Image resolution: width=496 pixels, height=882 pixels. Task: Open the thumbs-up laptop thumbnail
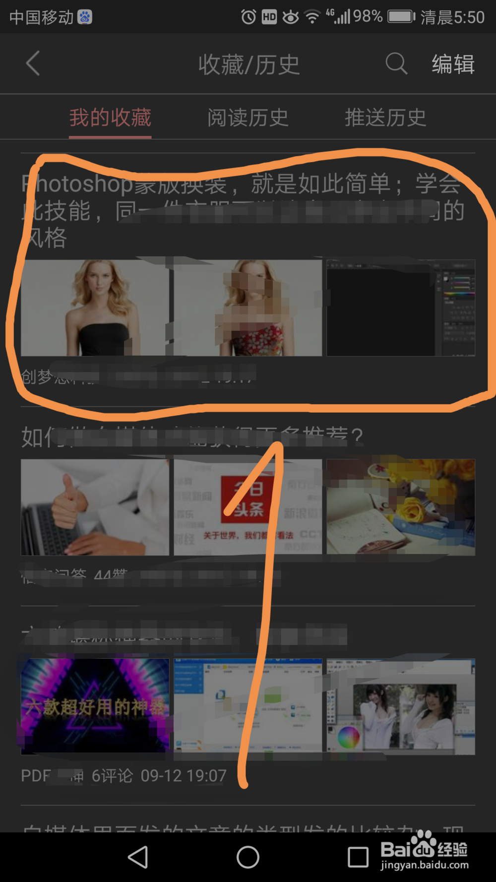95,507
